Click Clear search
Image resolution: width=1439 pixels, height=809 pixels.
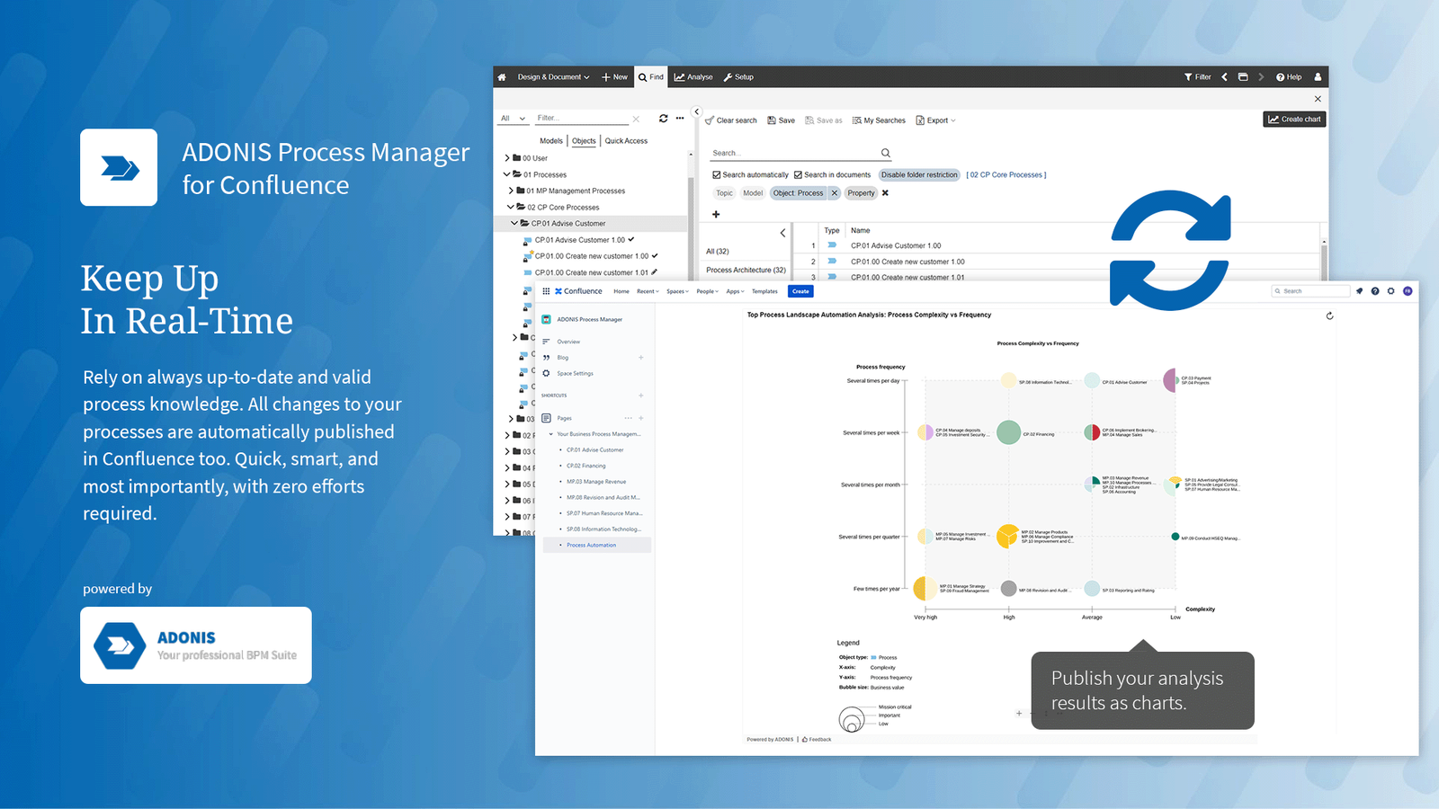click(x=731, y=120)
